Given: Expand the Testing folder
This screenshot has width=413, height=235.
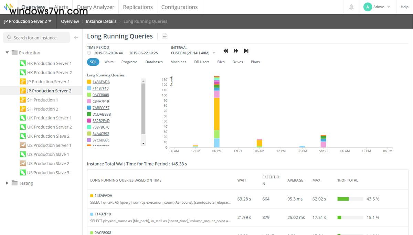Looking at the screenshot, I should tap(7, 183).
